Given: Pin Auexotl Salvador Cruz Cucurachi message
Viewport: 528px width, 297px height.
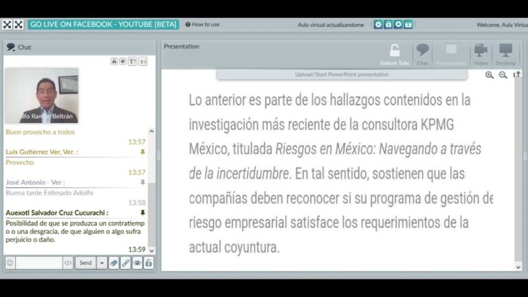Looking at the screenshot, I should click(143, 212).
